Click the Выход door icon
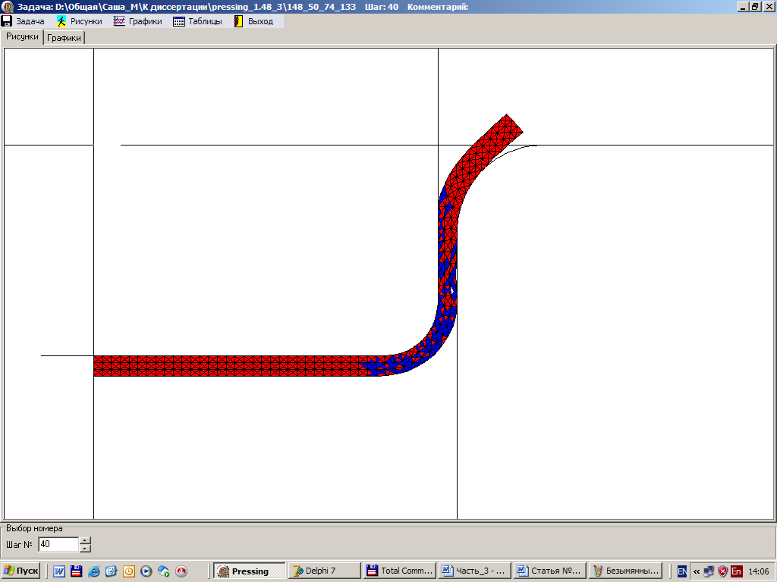 click(238, 21)
